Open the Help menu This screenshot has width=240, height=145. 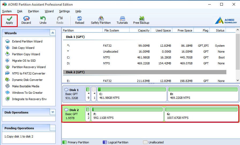pyautogui.click(x=78, y=11)
